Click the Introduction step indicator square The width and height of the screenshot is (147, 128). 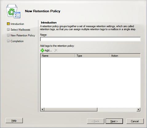click(8, 24)
